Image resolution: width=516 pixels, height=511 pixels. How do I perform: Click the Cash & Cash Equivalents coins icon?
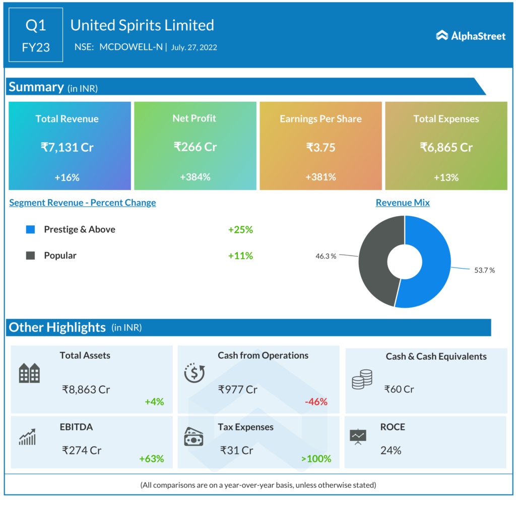[x=362, y=379]
